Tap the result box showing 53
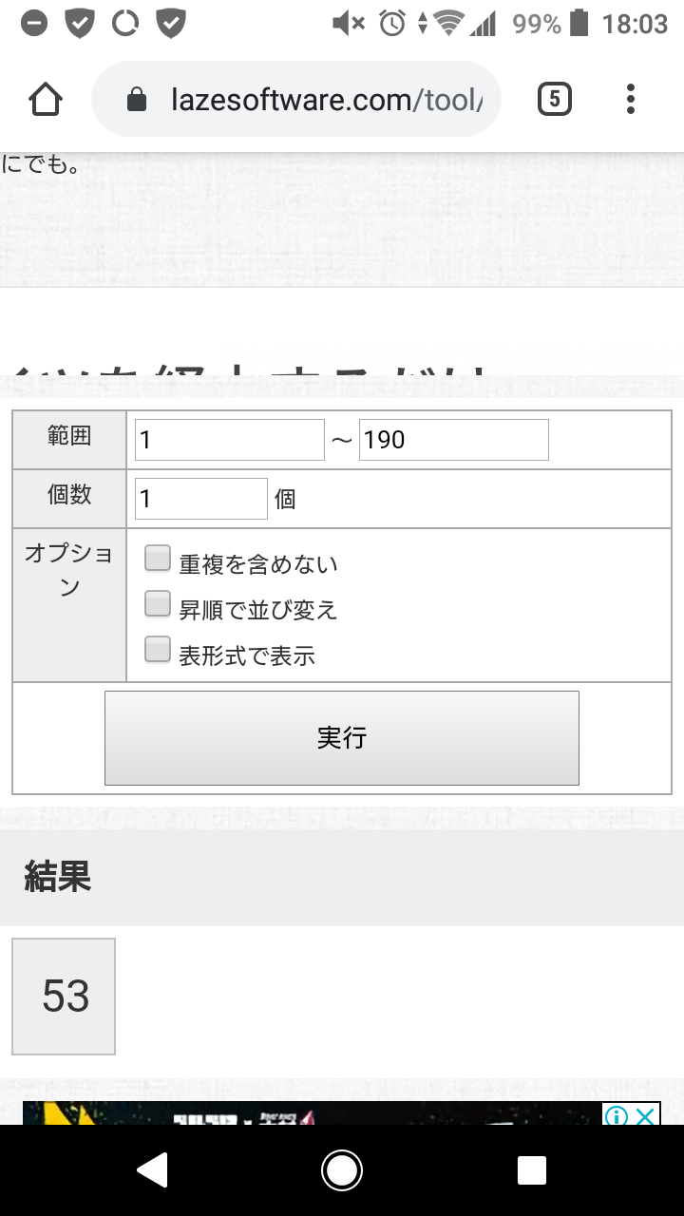The image size is (684, 1216). [x=65, y=997]
